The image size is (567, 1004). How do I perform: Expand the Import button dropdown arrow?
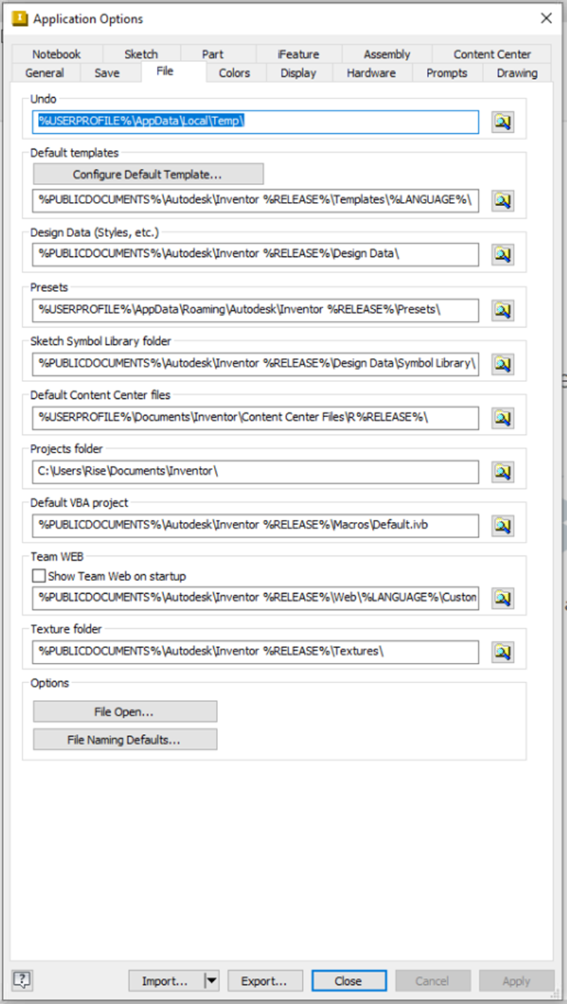click(212, 981)
